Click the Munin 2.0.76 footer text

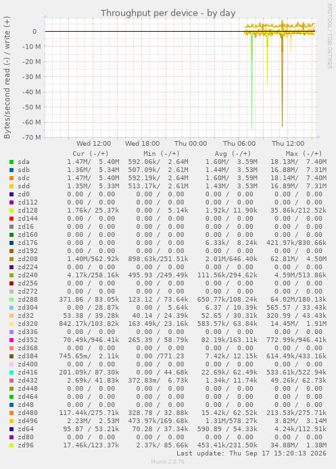[168, 462]
